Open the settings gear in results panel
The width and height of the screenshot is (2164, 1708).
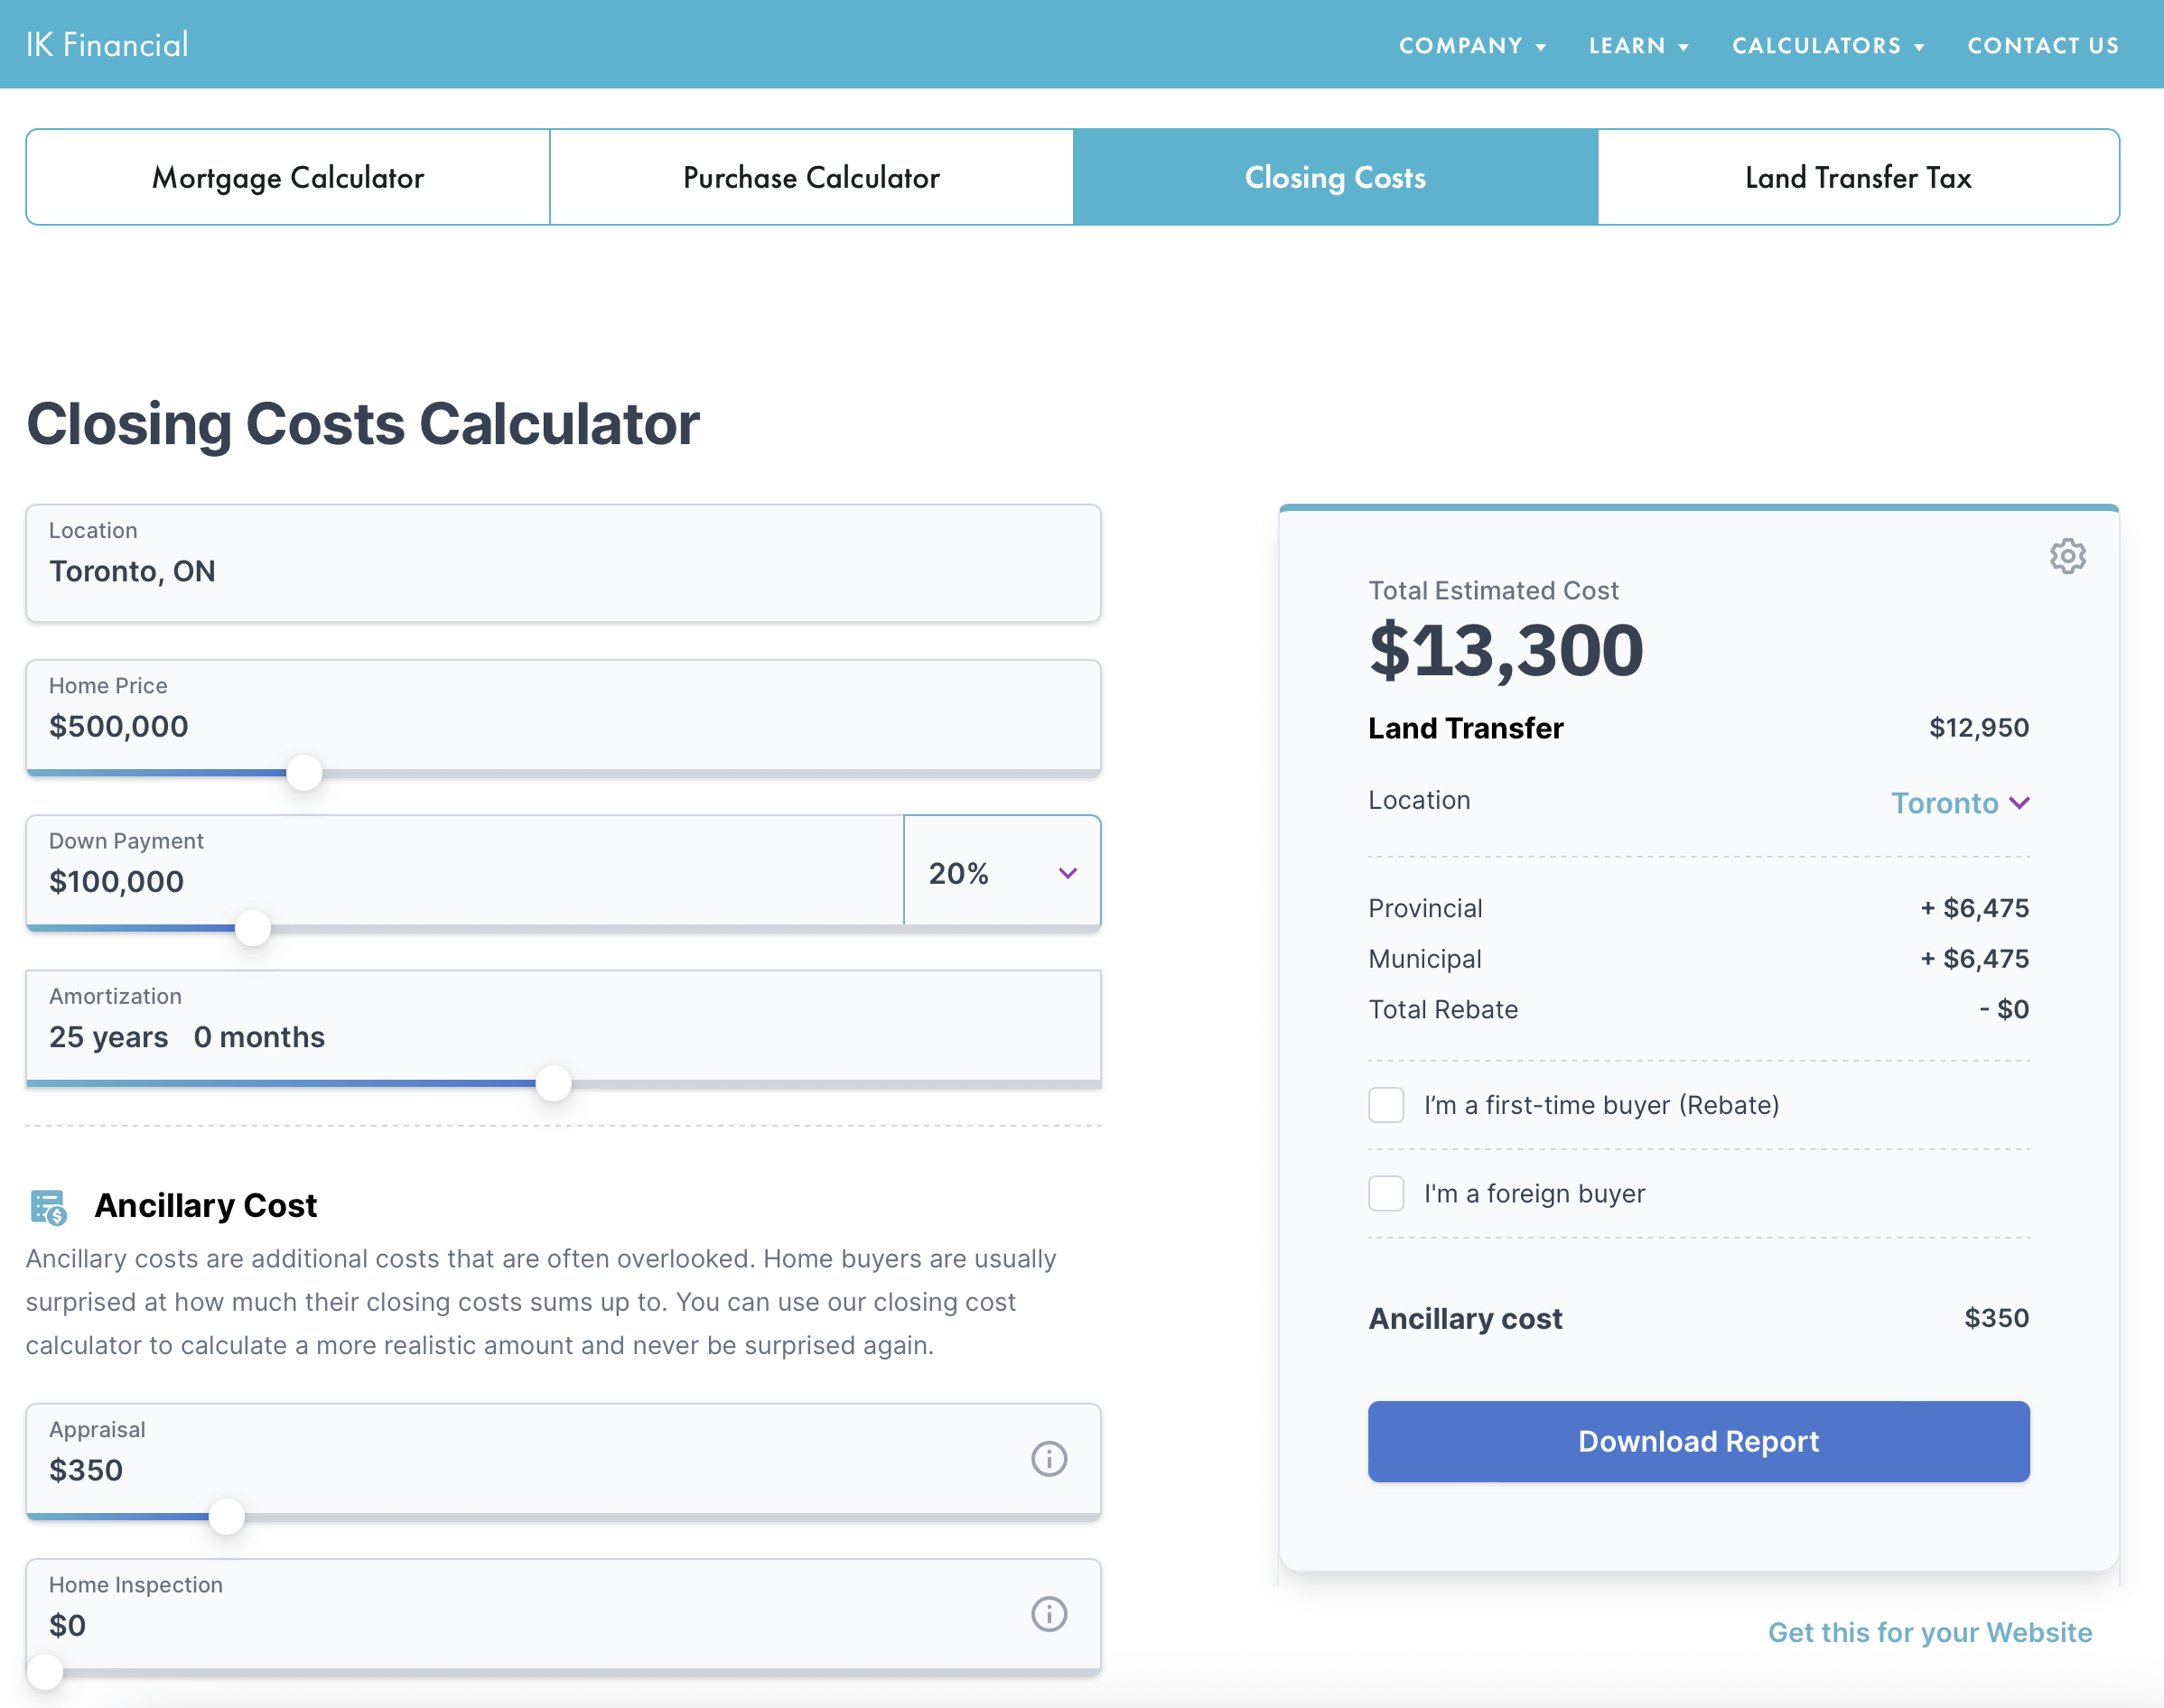pos(2067,556)
